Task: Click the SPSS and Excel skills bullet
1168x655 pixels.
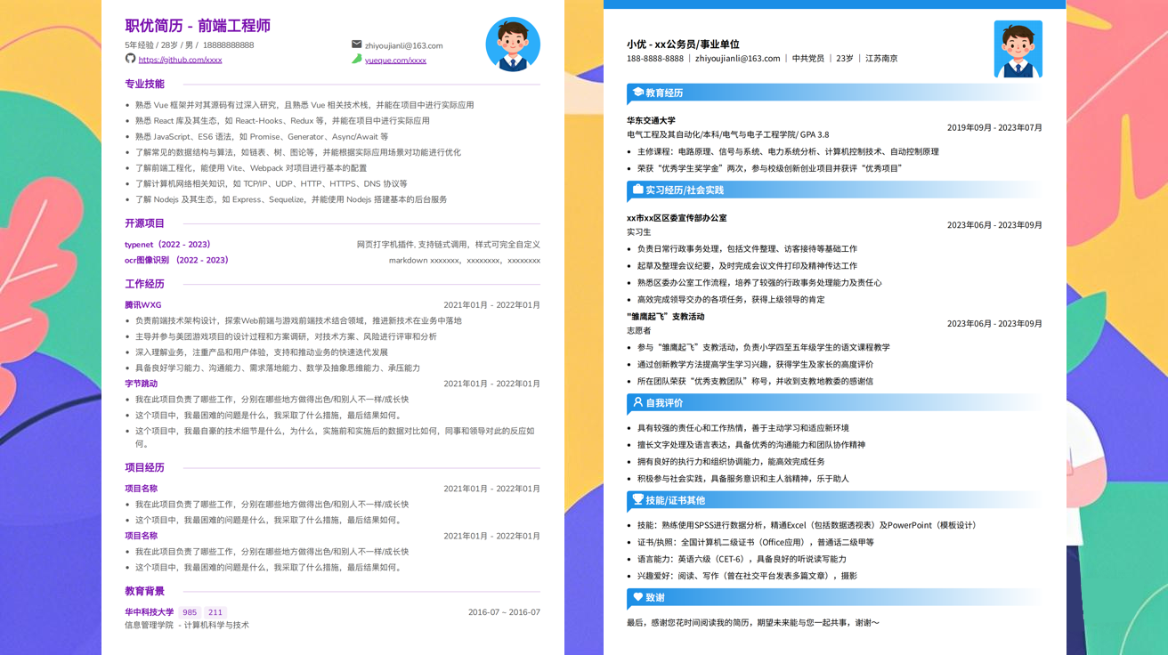Action: pyautogui.click(x=808, y=525)
